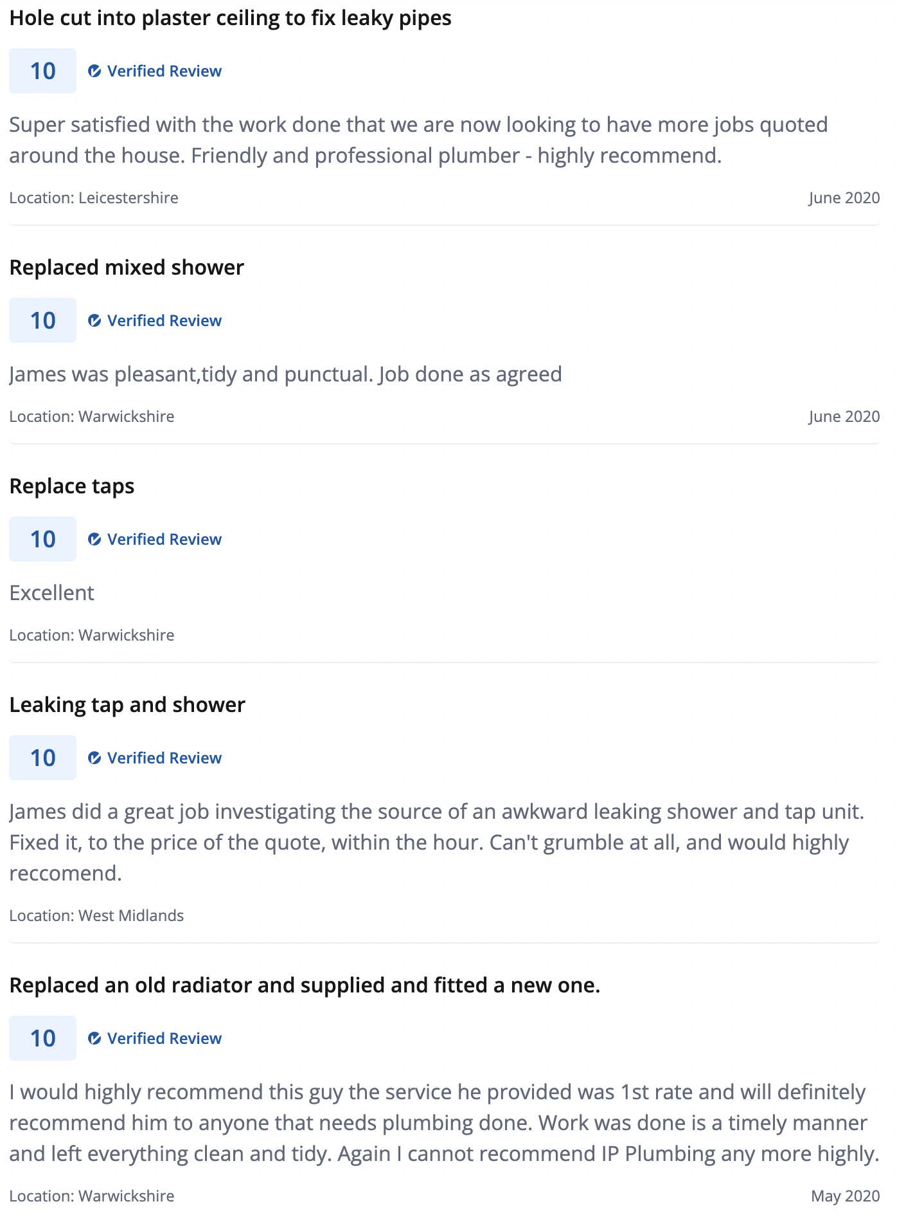This screenshot has width=897, height=1215.
Task: Select the 'Replaced mixed shower' review heading
Action: pyautogui.click(x=127, y=268)
